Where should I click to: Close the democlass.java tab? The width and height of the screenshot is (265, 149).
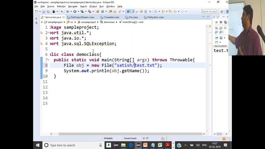click(x=63, y=17)
